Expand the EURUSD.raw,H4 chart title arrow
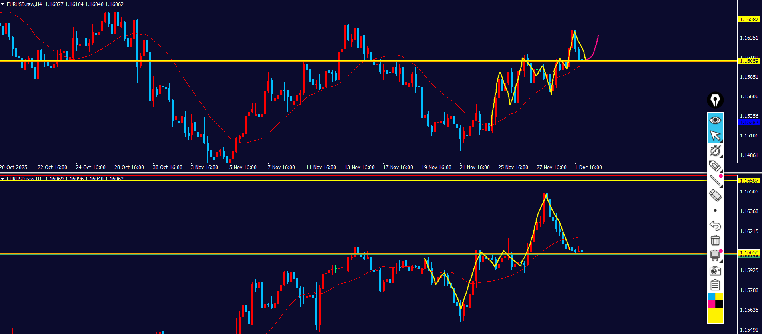This screenshot has height=334, width=762. pos(3,4)
